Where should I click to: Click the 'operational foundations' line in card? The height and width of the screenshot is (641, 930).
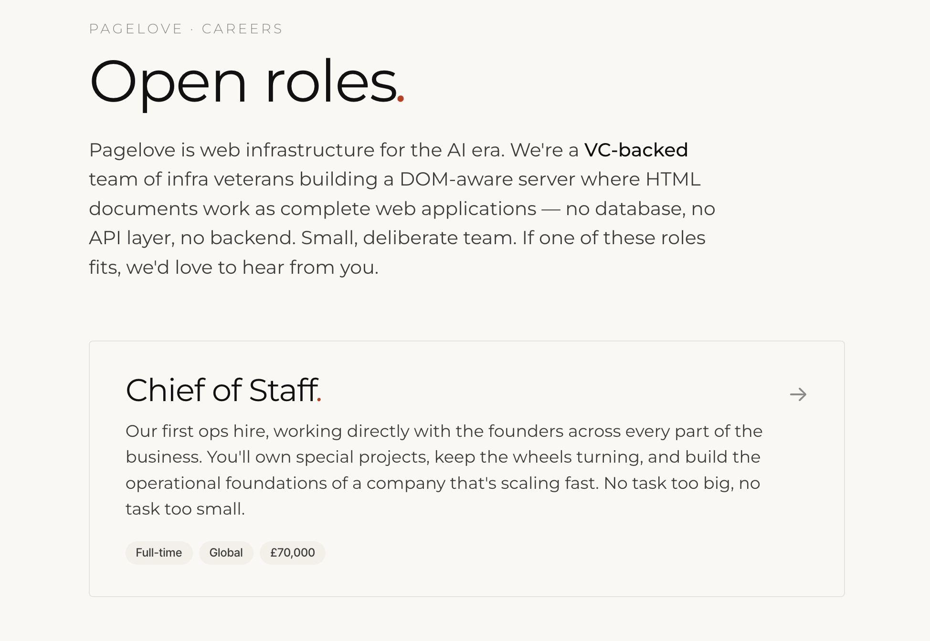pyautogui.click(x=443, y=483)
